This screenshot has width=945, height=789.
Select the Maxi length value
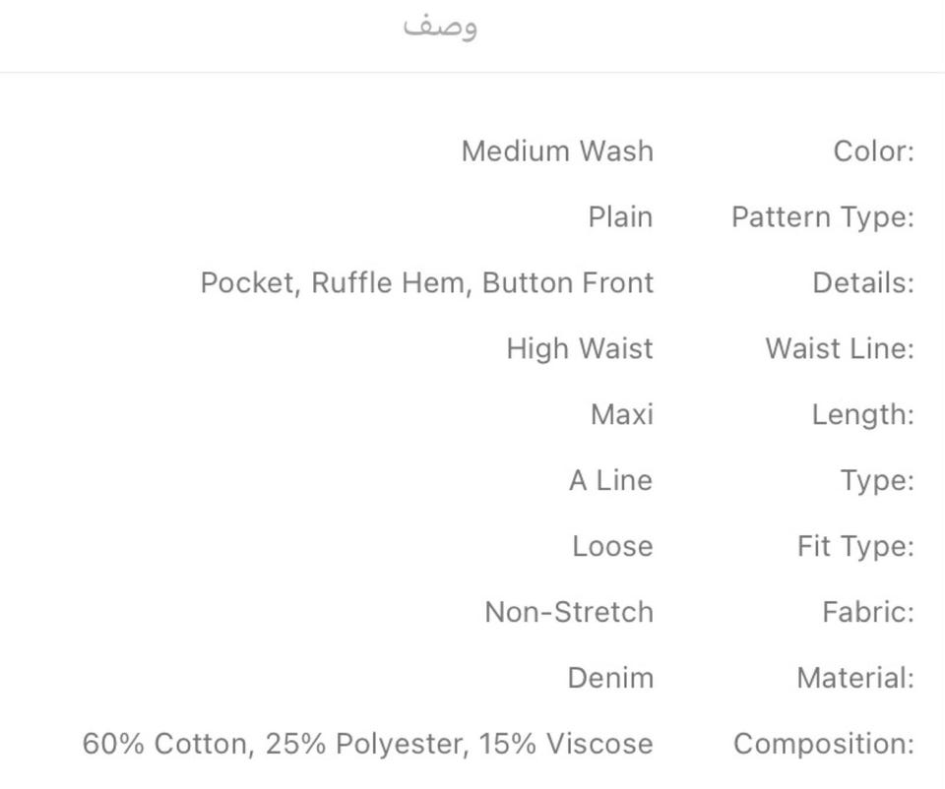621,415
